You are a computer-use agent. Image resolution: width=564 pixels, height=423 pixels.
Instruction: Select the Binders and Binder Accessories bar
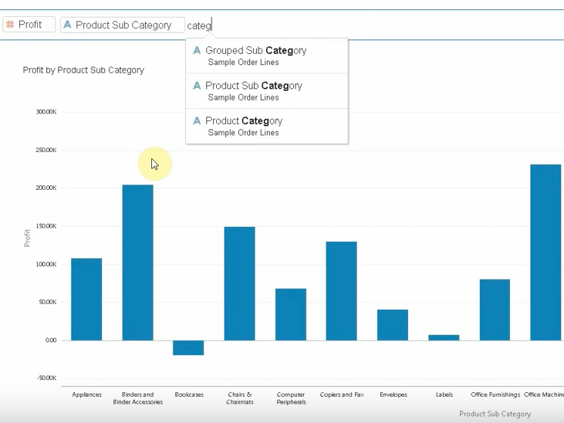tap(137, 262)
